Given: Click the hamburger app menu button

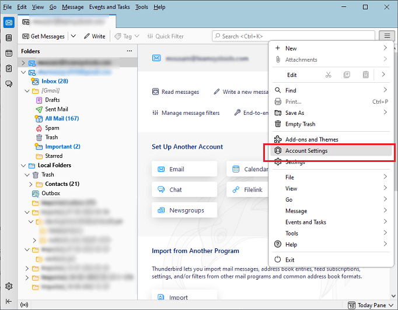Looking at the screenshot, I should coord(387,36).
